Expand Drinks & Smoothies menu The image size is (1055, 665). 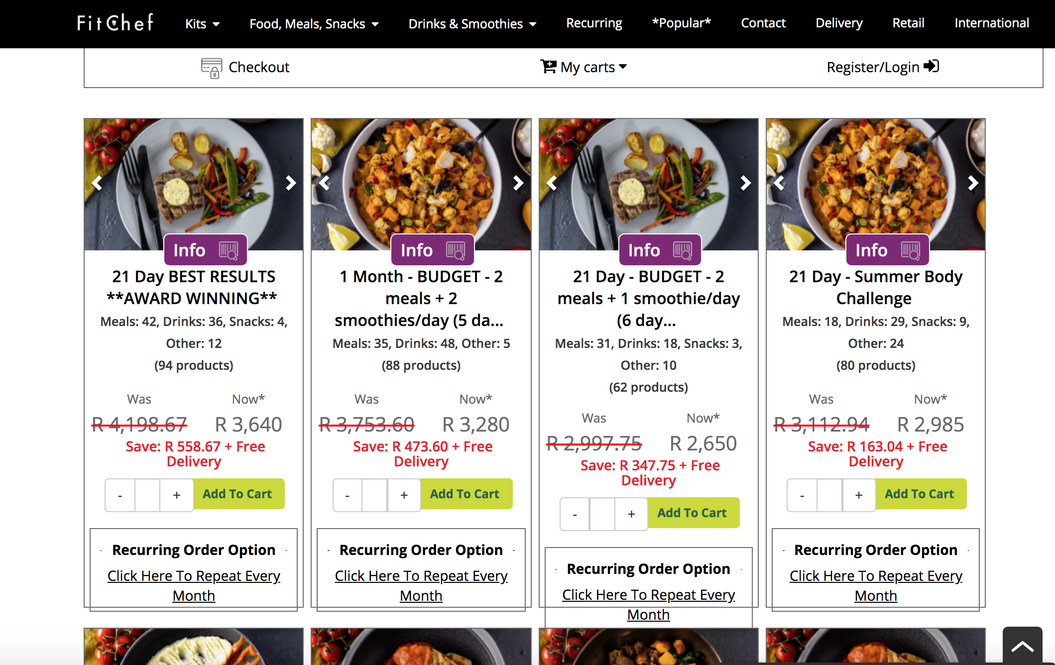pyautogui.click(x=472, y=23)
